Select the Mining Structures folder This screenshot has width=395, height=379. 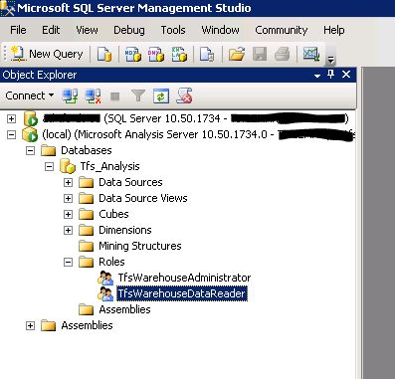coord(140,246)
